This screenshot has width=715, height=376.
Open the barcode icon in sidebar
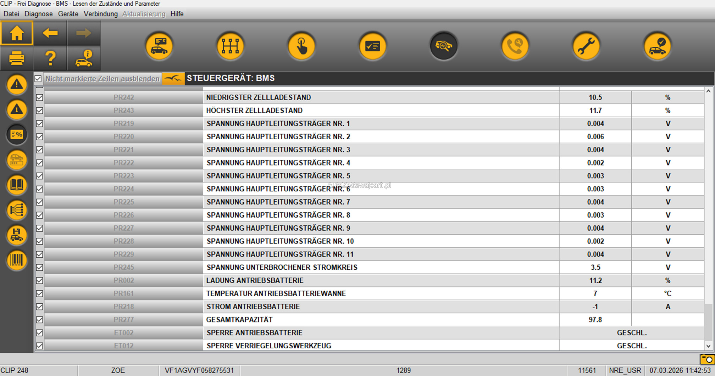pyautogui.click(x=17, y=260)
